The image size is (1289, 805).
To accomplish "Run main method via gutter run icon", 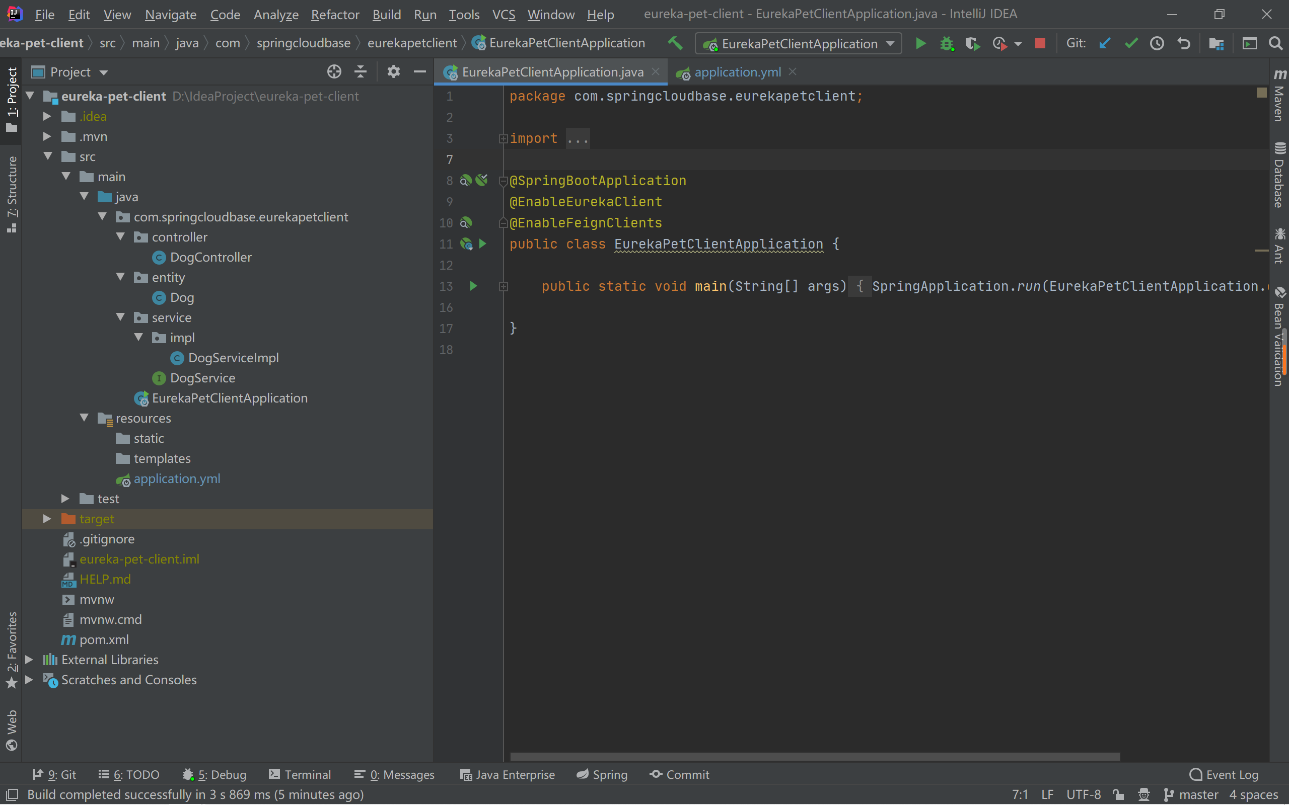I will tap(473, 286).
